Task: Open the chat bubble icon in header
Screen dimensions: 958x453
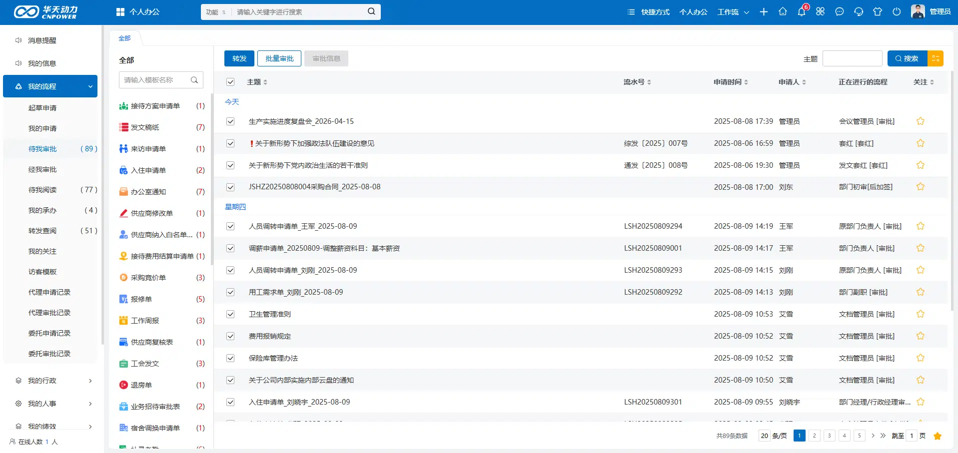Action: (x=840, y=11)
